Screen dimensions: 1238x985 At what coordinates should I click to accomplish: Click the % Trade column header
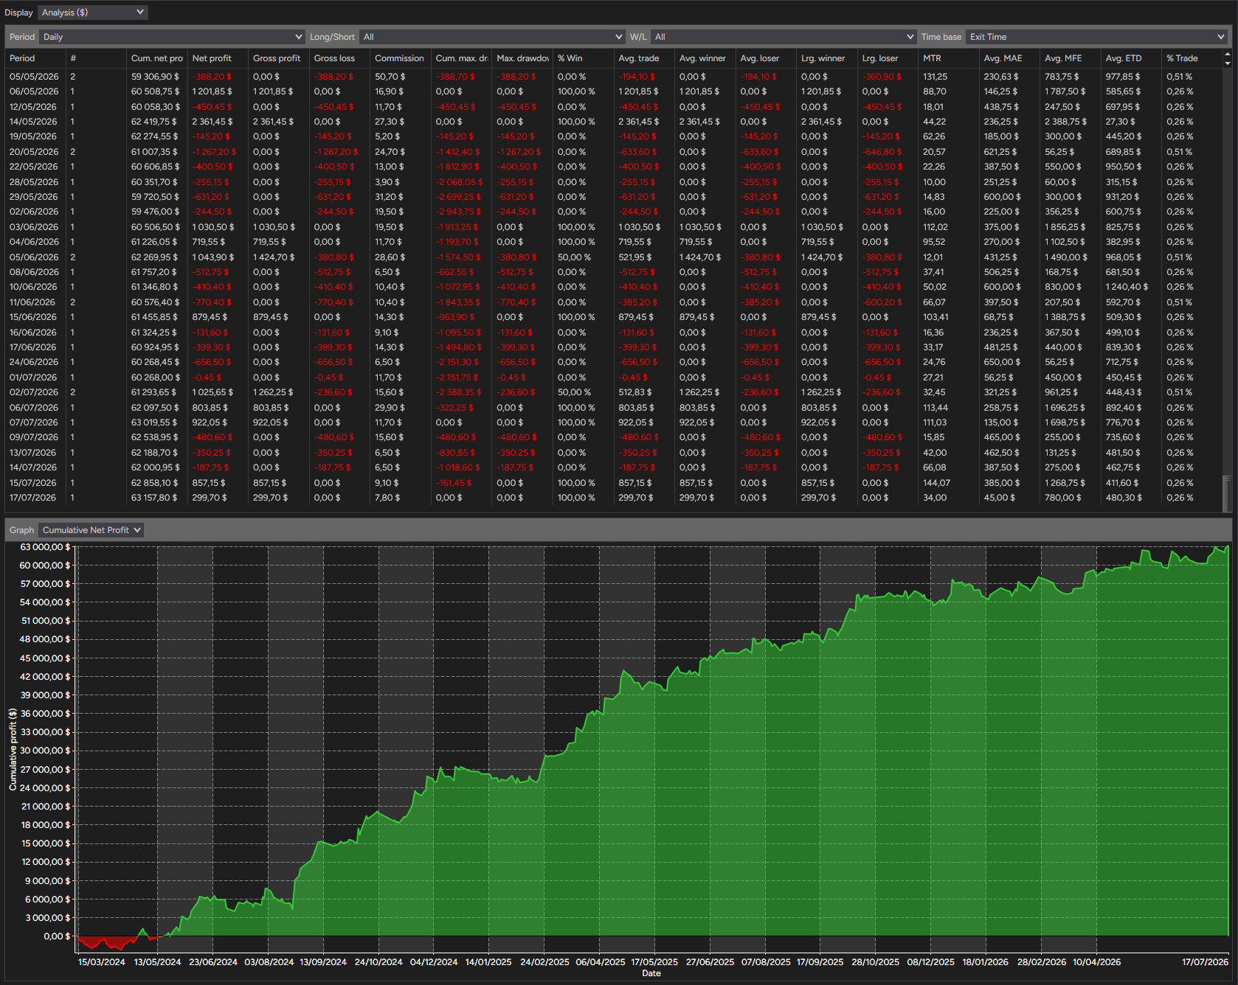pyautogui.click(x=1192, y=58)
